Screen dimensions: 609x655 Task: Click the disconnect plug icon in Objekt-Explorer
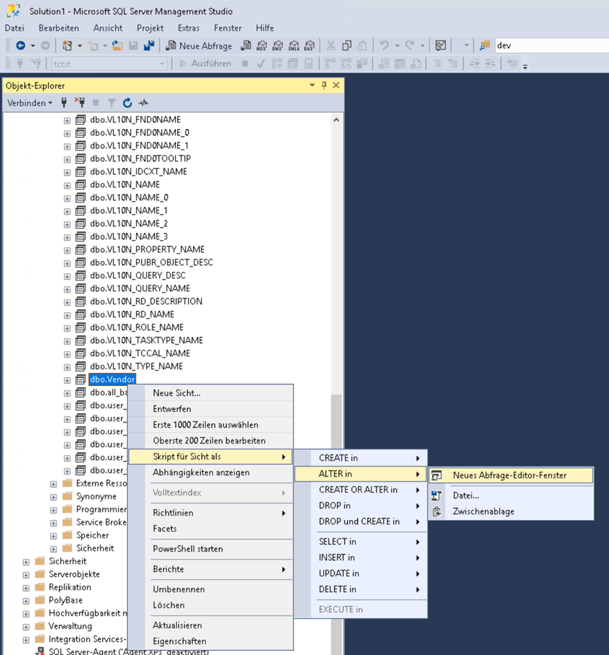tap(80, 103)
